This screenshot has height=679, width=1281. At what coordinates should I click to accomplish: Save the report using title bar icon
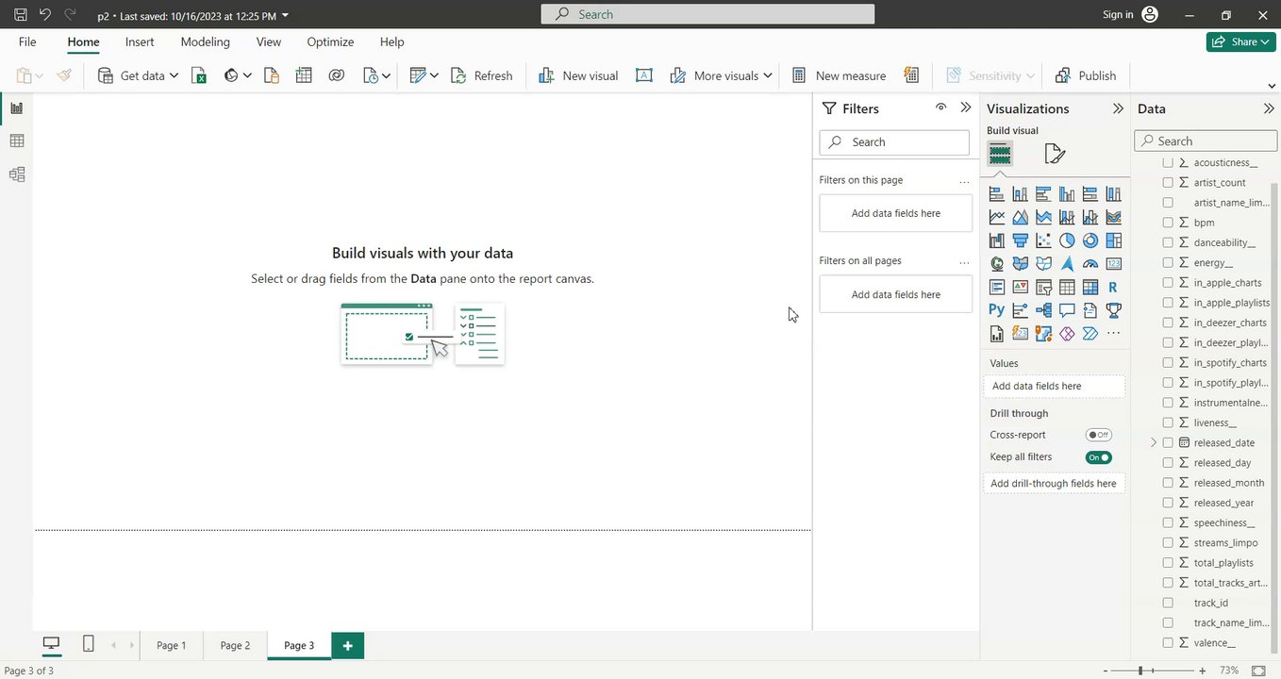click(x=21, y=15)
